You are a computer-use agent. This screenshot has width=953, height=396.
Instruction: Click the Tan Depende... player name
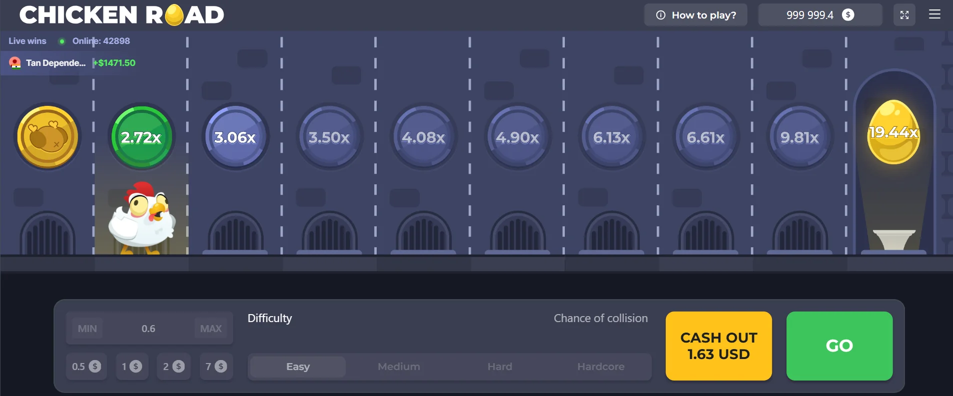pos(56,63)
